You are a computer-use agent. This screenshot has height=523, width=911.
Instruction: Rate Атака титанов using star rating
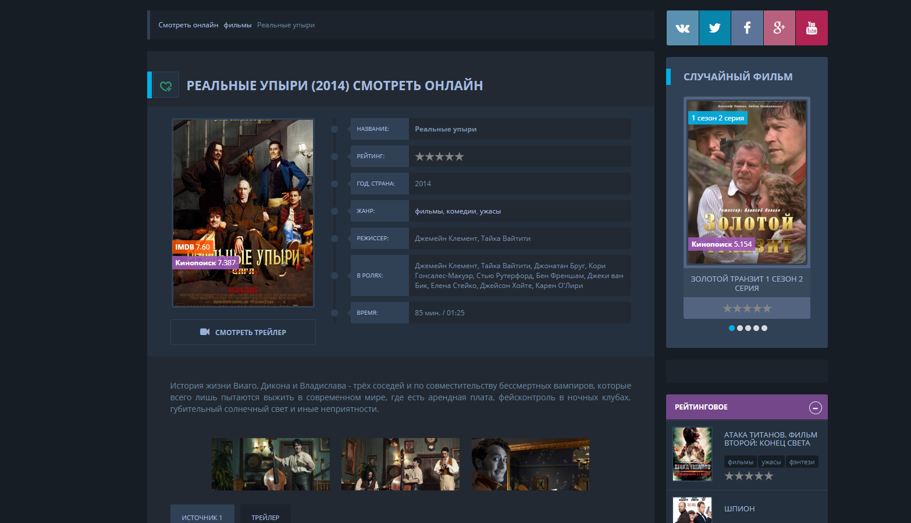[749, 476]
